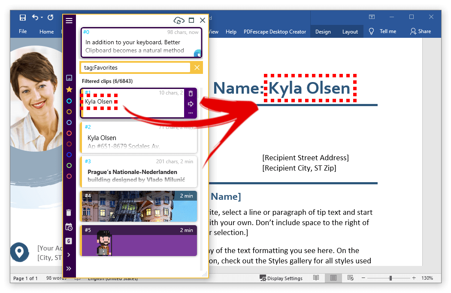Switch to the Home ribbon tab
Screen dimensions: 451x293
47,32
